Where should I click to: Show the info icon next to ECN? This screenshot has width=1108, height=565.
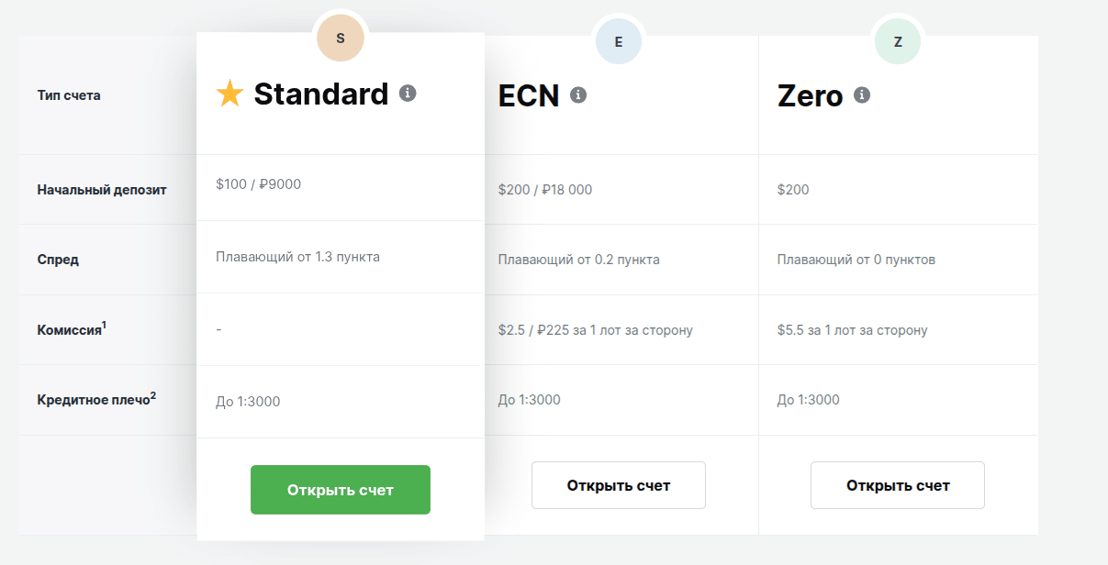(x=578, y=94)
